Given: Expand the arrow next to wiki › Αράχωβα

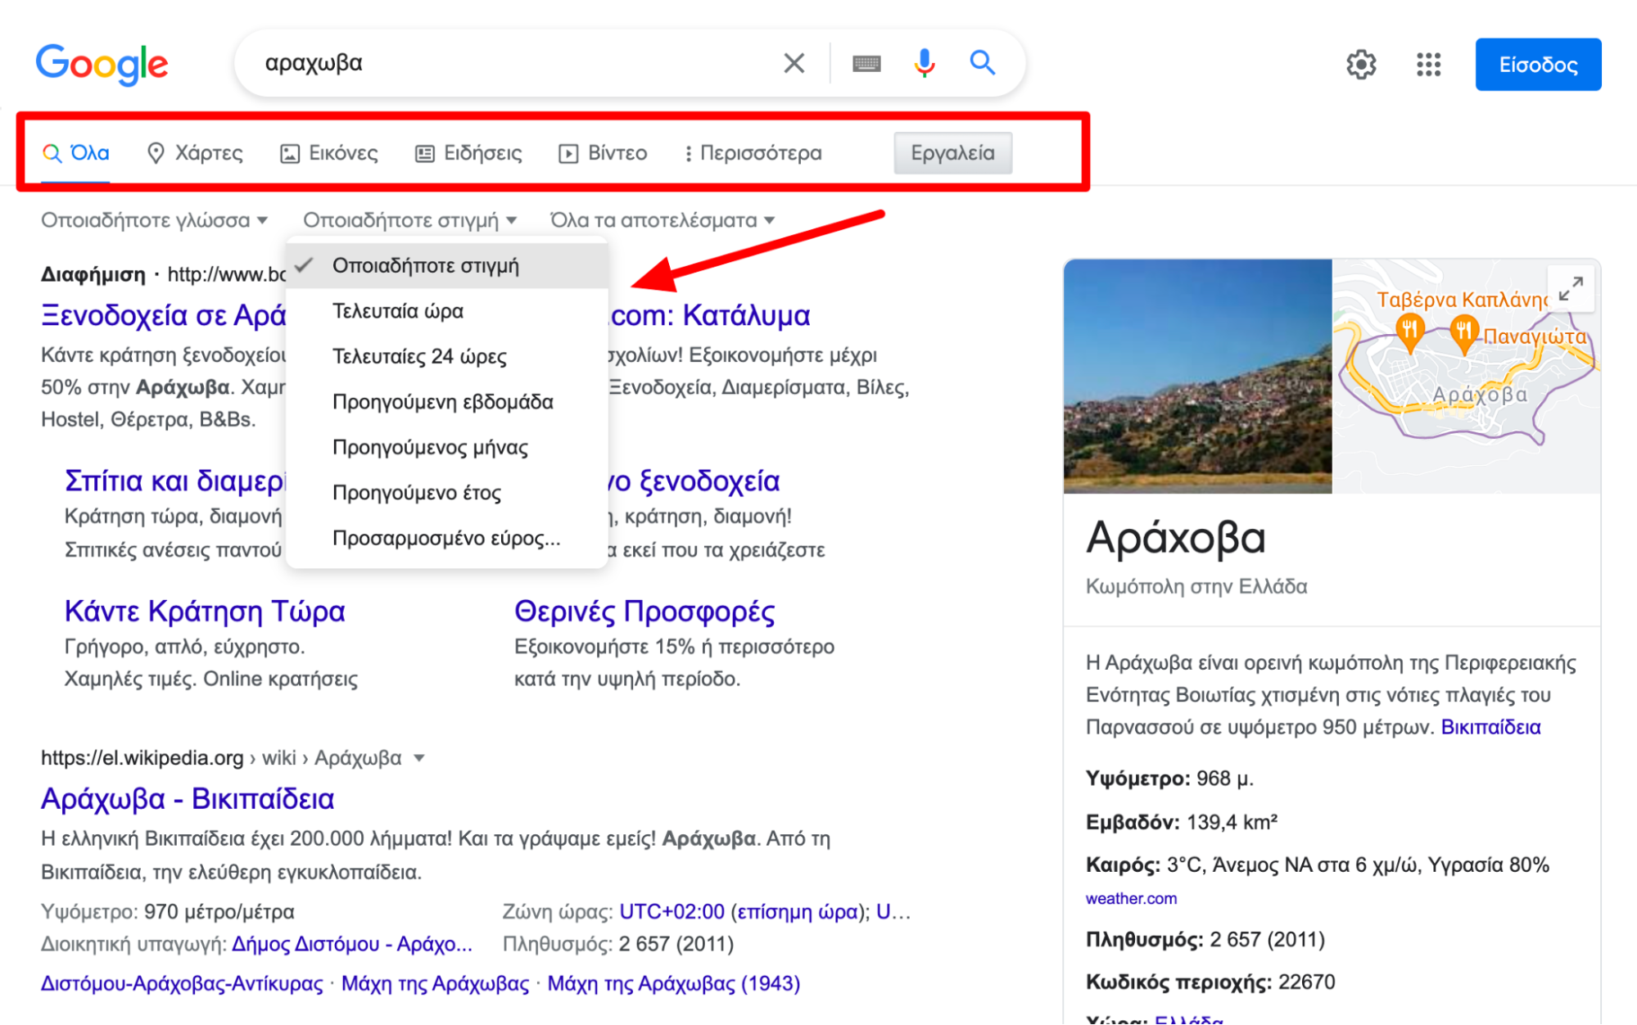Looking at the screenshot, I should coord(419,758).
